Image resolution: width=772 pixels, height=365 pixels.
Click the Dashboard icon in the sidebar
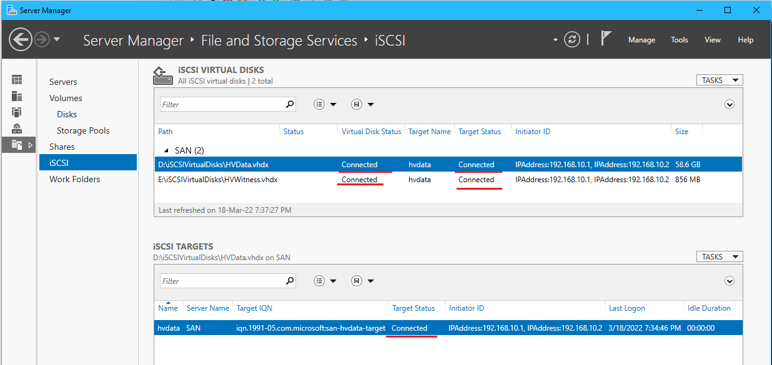click(x=17, y=80)
